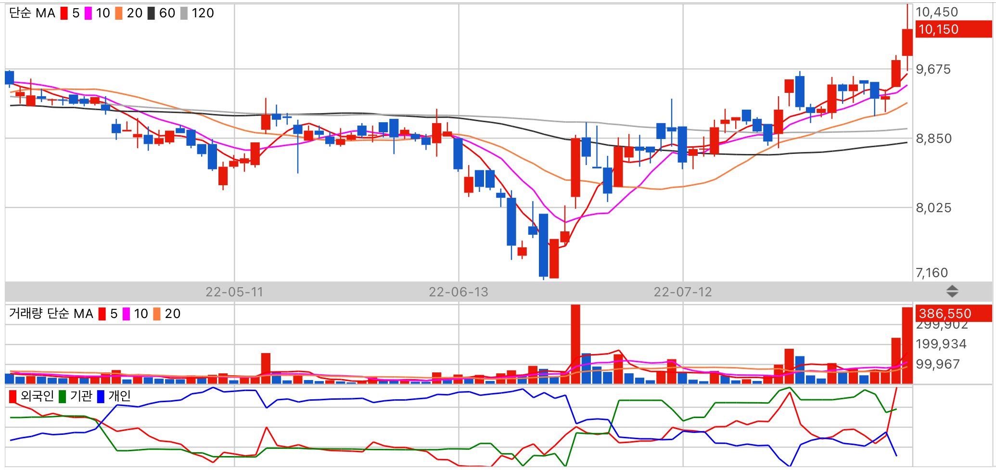This screenshot has height=470, width=996.
Task: Click the 단순 MA legend label
Action: tap(32, 13)
